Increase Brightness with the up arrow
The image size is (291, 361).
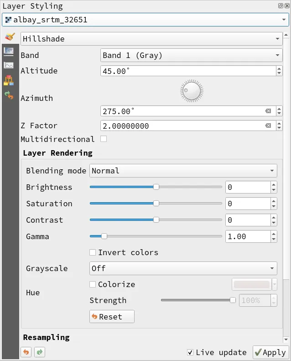coord(274,184)
